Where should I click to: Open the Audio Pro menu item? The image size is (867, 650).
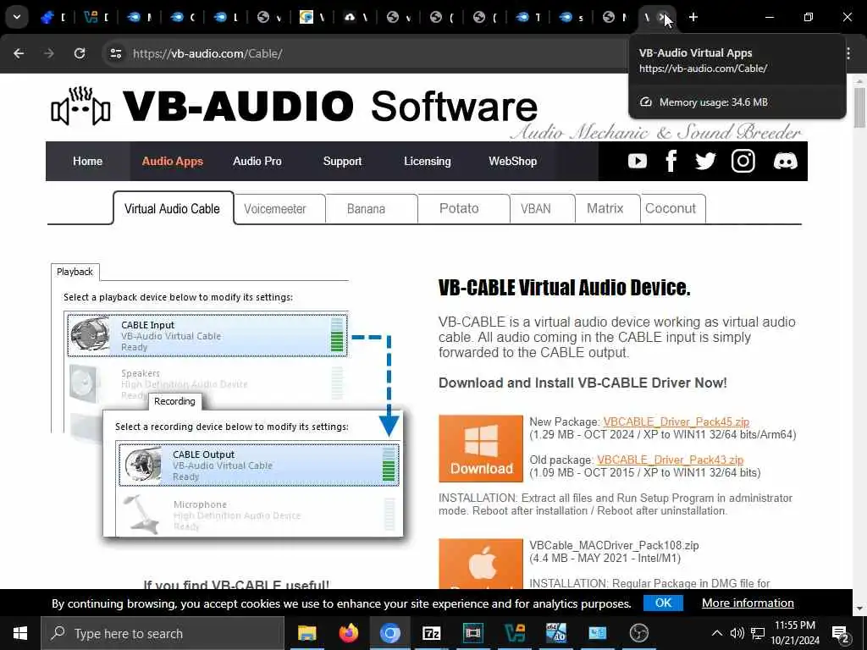pos(257,161)
